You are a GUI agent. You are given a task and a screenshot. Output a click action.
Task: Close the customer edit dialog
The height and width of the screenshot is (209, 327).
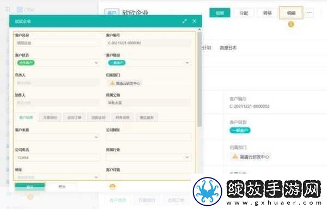pyautogui.click(x=195, y=21)
